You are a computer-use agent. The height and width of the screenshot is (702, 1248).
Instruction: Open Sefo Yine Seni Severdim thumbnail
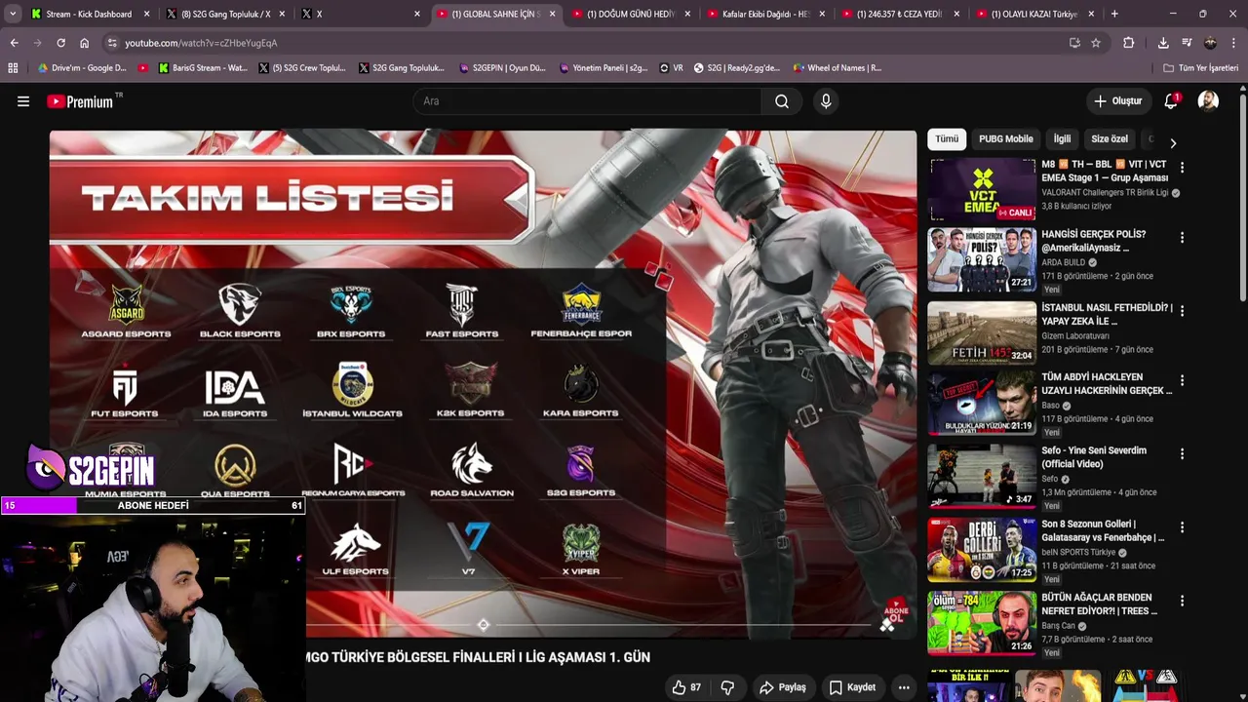click(x=982, y=477)
